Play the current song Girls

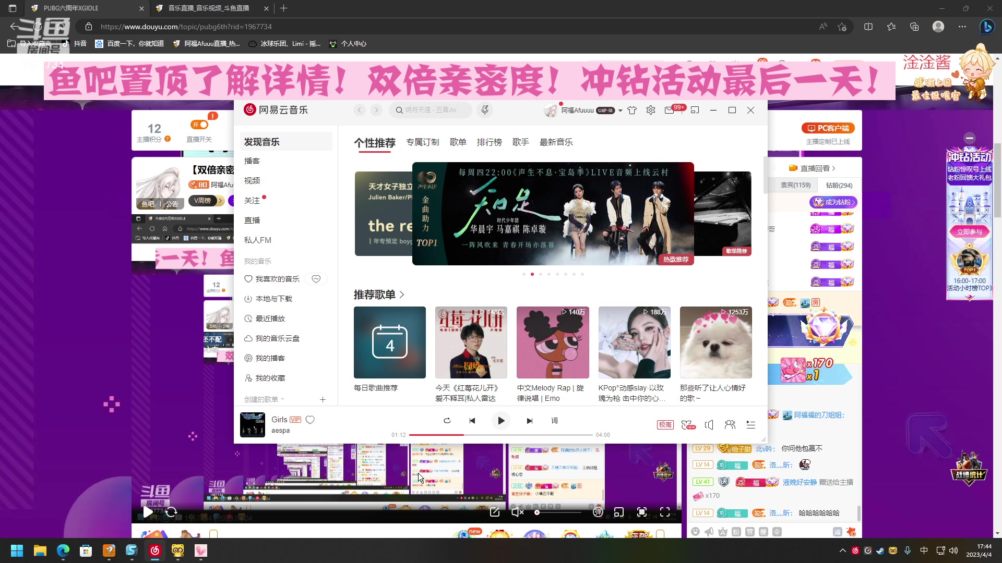(x=501, y=421)
